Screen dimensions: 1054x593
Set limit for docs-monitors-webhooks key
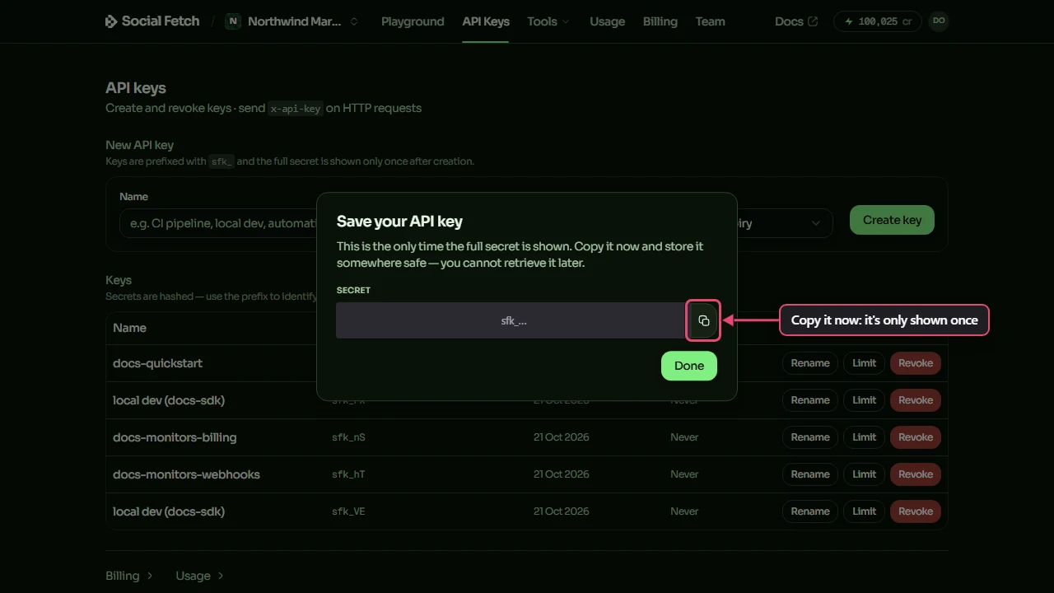pos(864,474)
